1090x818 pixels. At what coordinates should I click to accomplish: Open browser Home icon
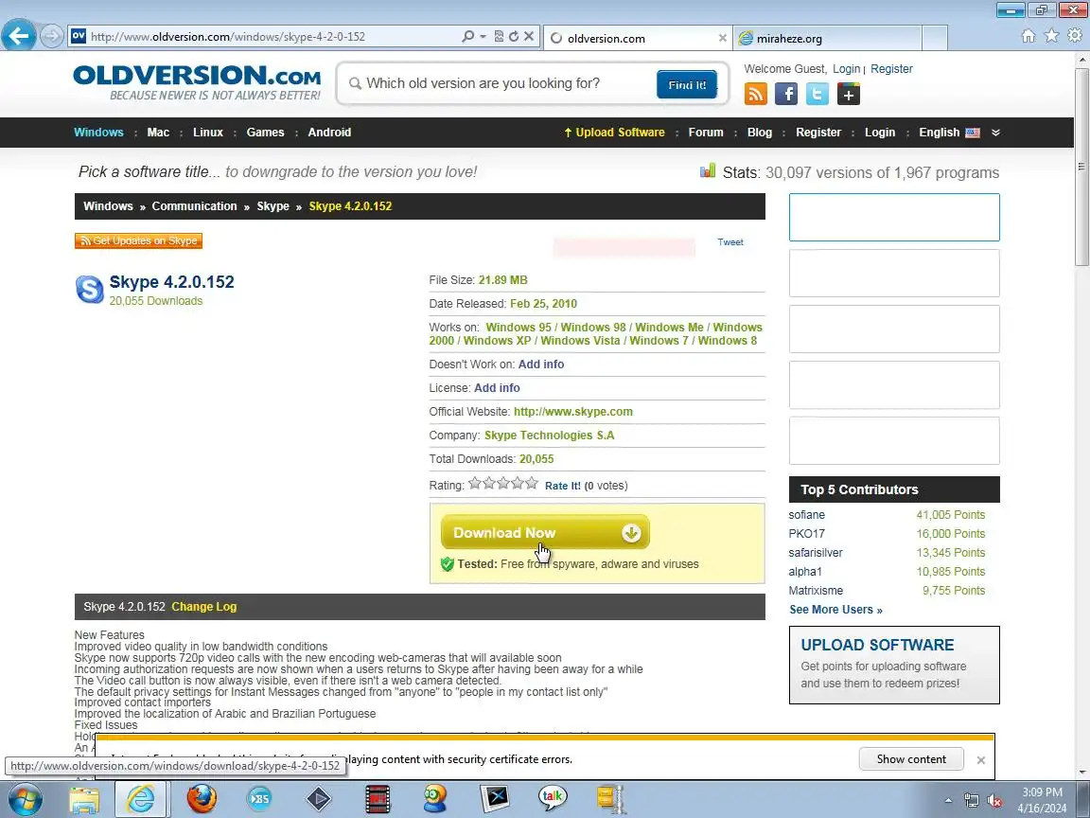(x=1028, y=35)
